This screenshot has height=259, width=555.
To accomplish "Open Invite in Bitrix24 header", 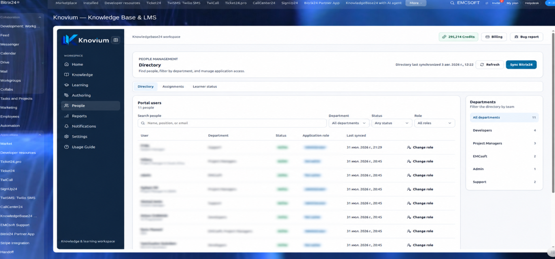I will [x=496, y=3].
